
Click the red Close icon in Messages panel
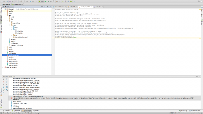(4, 82)
